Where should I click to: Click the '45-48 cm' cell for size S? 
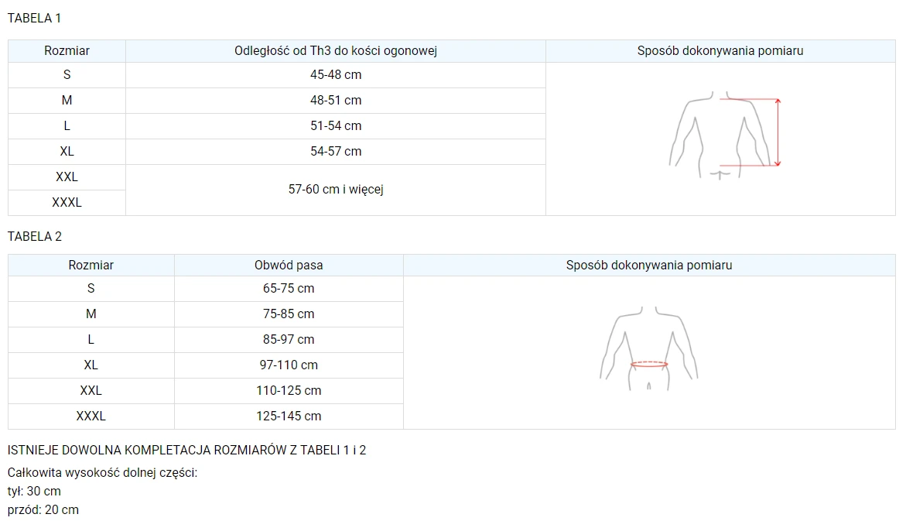336,75
